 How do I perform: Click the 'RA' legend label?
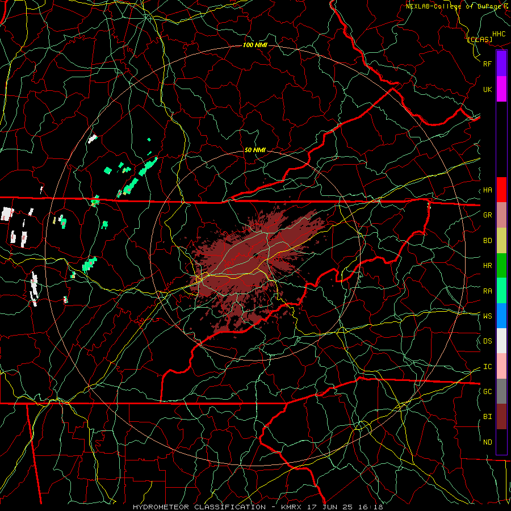click(x=487, y=291)
